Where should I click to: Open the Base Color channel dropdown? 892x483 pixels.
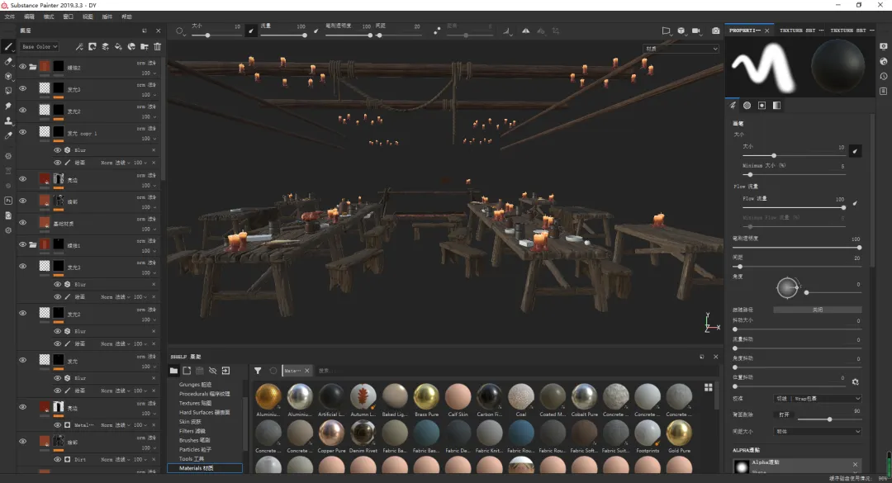coord(40,47)
